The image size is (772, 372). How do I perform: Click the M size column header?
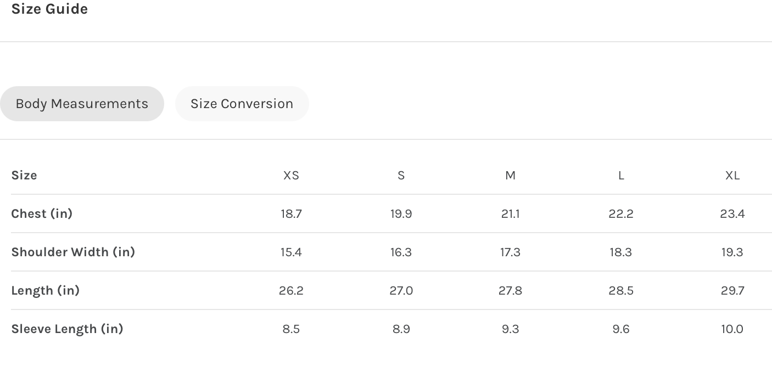[x=510, y=176]
